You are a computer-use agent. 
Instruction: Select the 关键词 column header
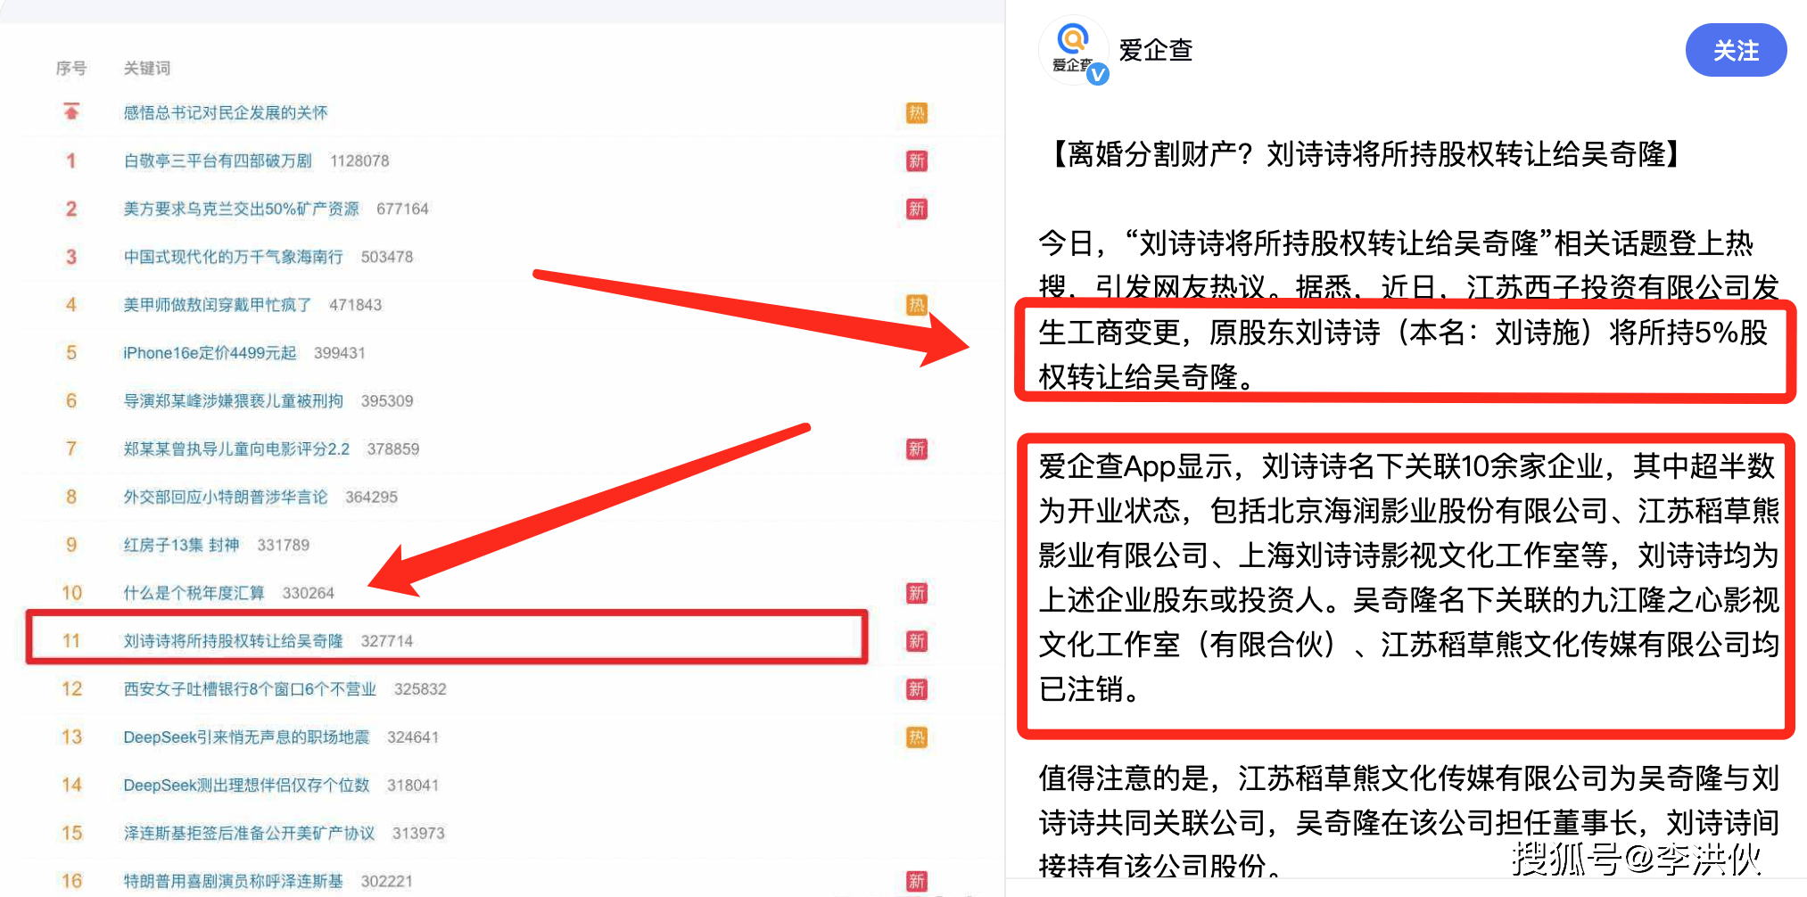tap(146, 69)
